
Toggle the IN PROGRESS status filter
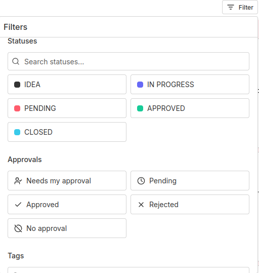click(x=190, y=85)
